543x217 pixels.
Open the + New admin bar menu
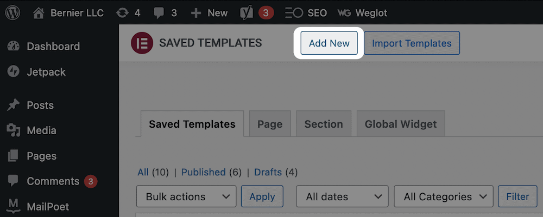209,13
